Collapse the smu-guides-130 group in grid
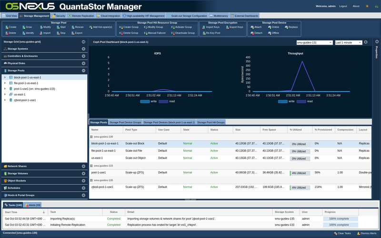Viewport: 381px width, 238px height. pyautogui.click(x=91, y=137)
